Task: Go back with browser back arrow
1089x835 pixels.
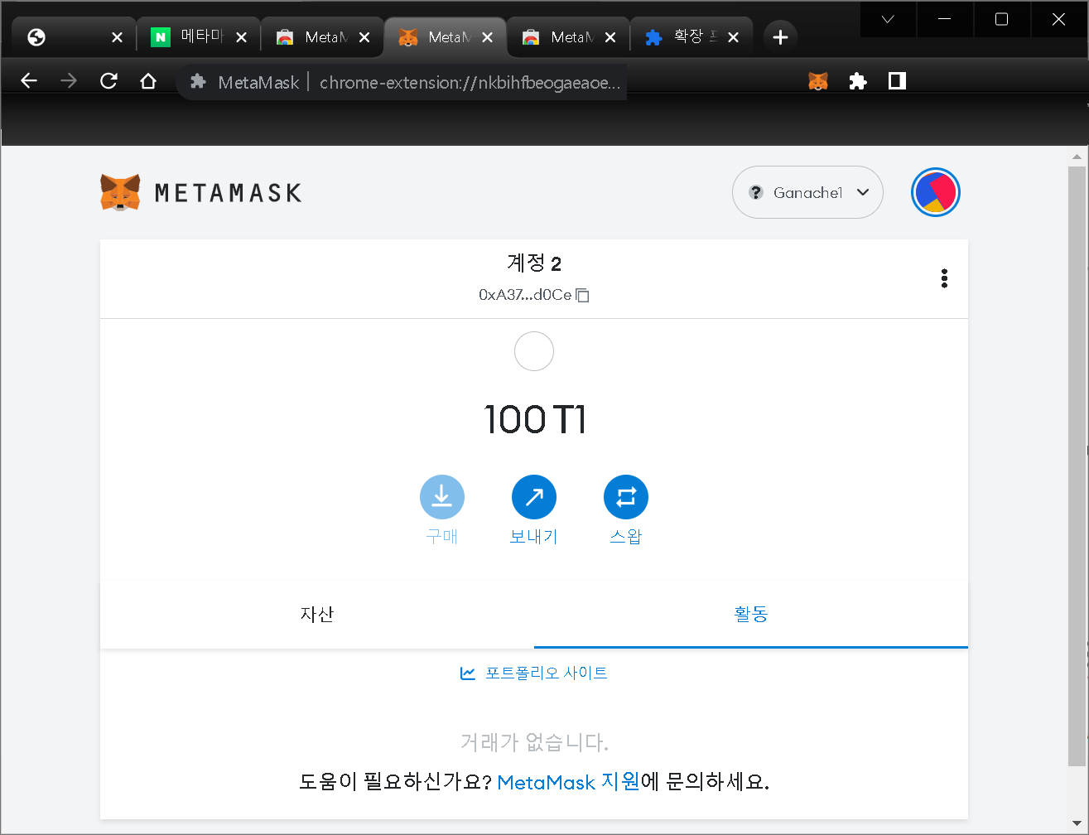Action: tap(29, 80)
